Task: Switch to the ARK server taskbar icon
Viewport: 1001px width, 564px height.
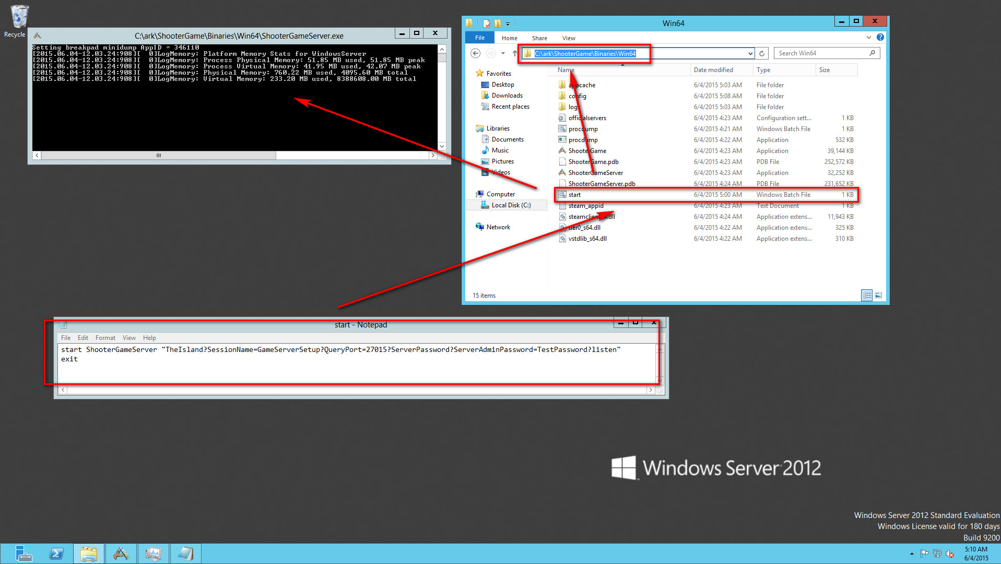Action: (x=121, y=554)
